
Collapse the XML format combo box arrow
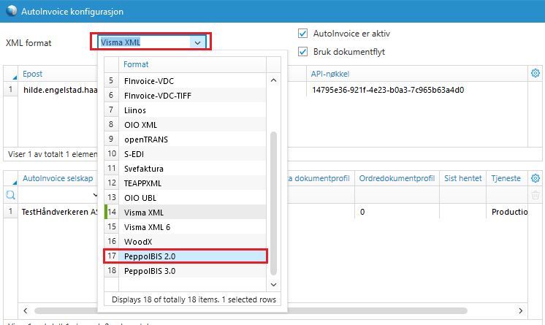tap(197, 43)
